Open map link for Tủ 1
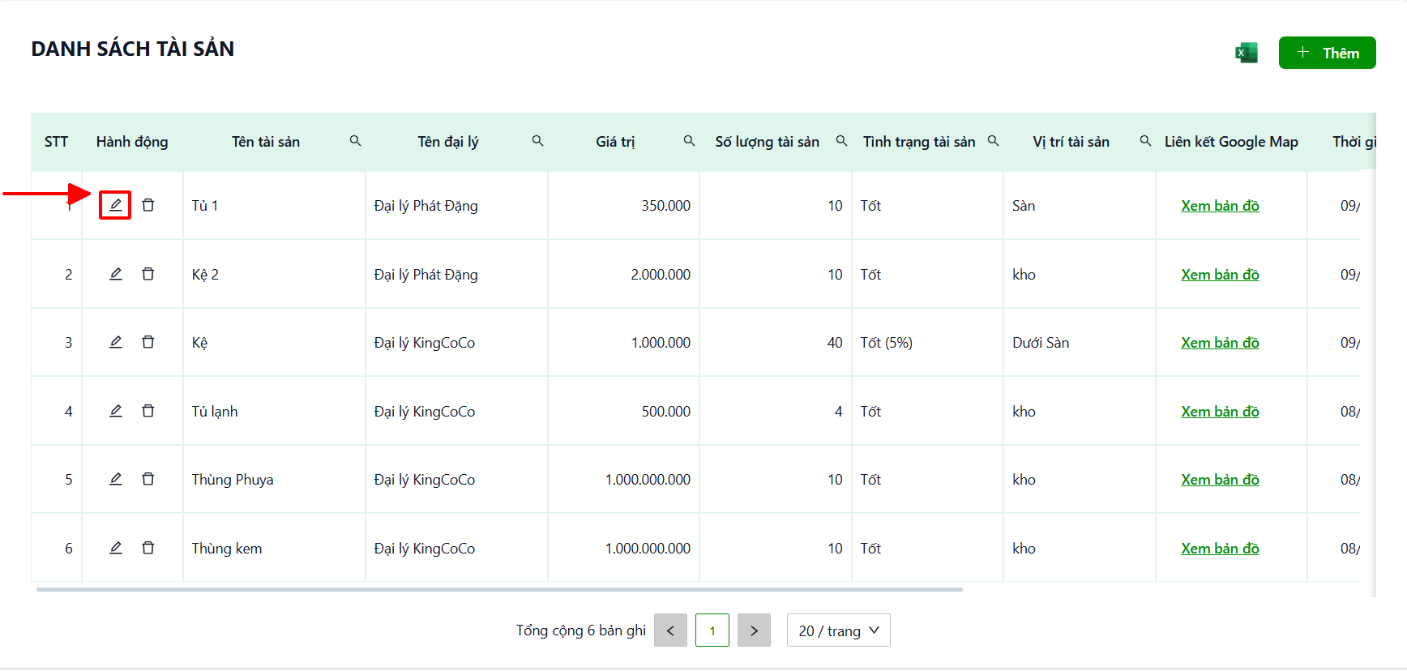The height and width of the screenshot is (671, 1407). [1220, 206]
